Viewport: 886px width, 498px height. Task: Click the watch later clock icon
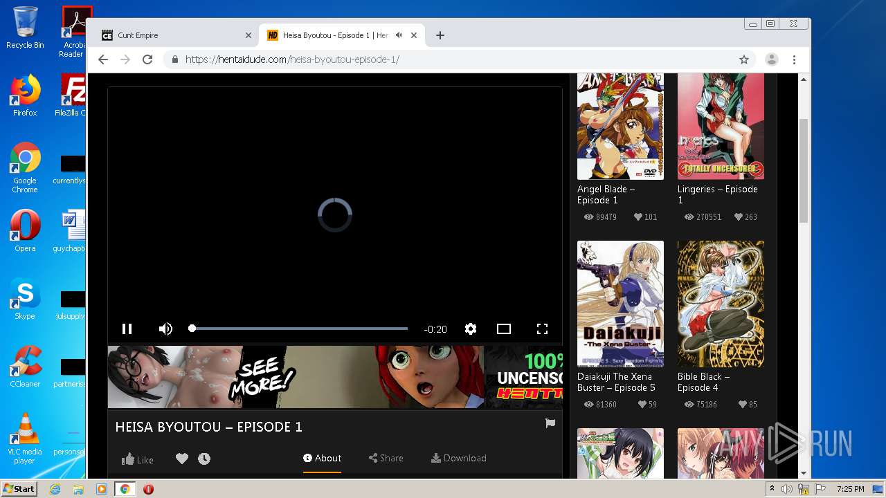coord(204,459)
